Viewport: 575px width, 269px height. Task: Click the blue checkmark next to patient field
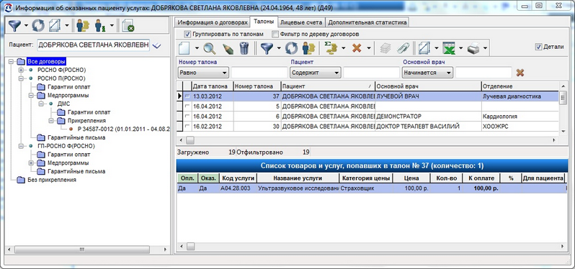157,45
